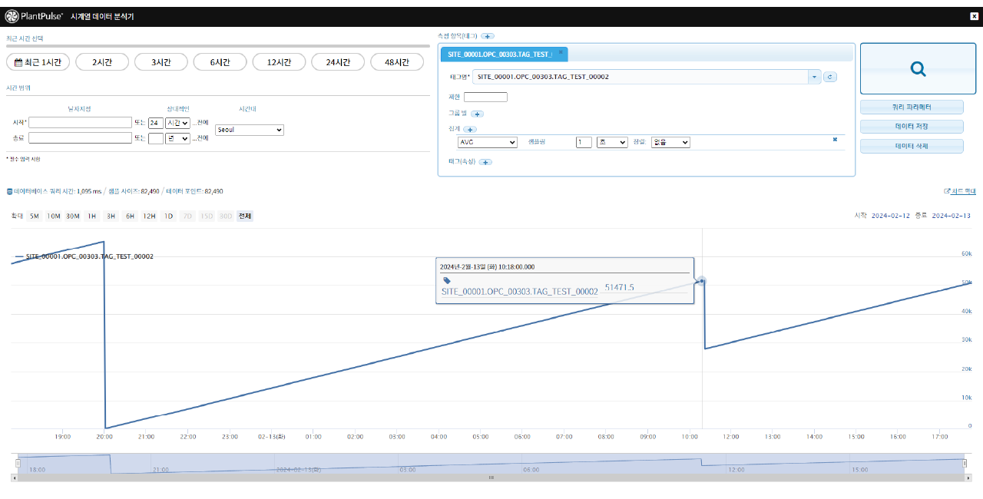Add a tag attribute with the 태그(속성) plus icon
Image resolution: width=983 pixels, height=499 pixels.
tap(485, 162)
